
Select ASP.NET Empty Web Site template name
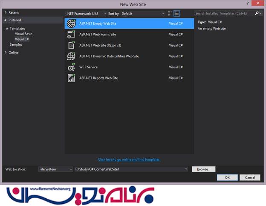pyautogui.click(x=98, y=24)
